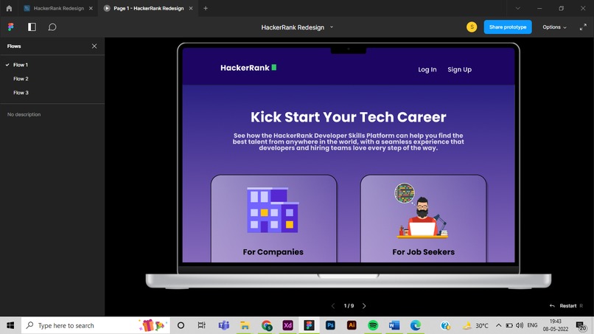Image resolution: width=594 pixels, height=334 pixels.
Task: Open the Windows Start menu
Action: coord(10,325)
